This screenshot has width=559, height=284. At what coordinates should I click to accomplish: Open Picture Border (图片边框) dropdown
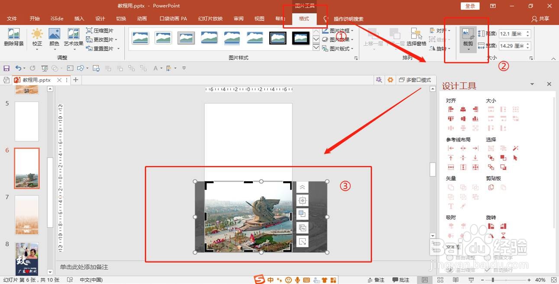[x=338, y=31]
